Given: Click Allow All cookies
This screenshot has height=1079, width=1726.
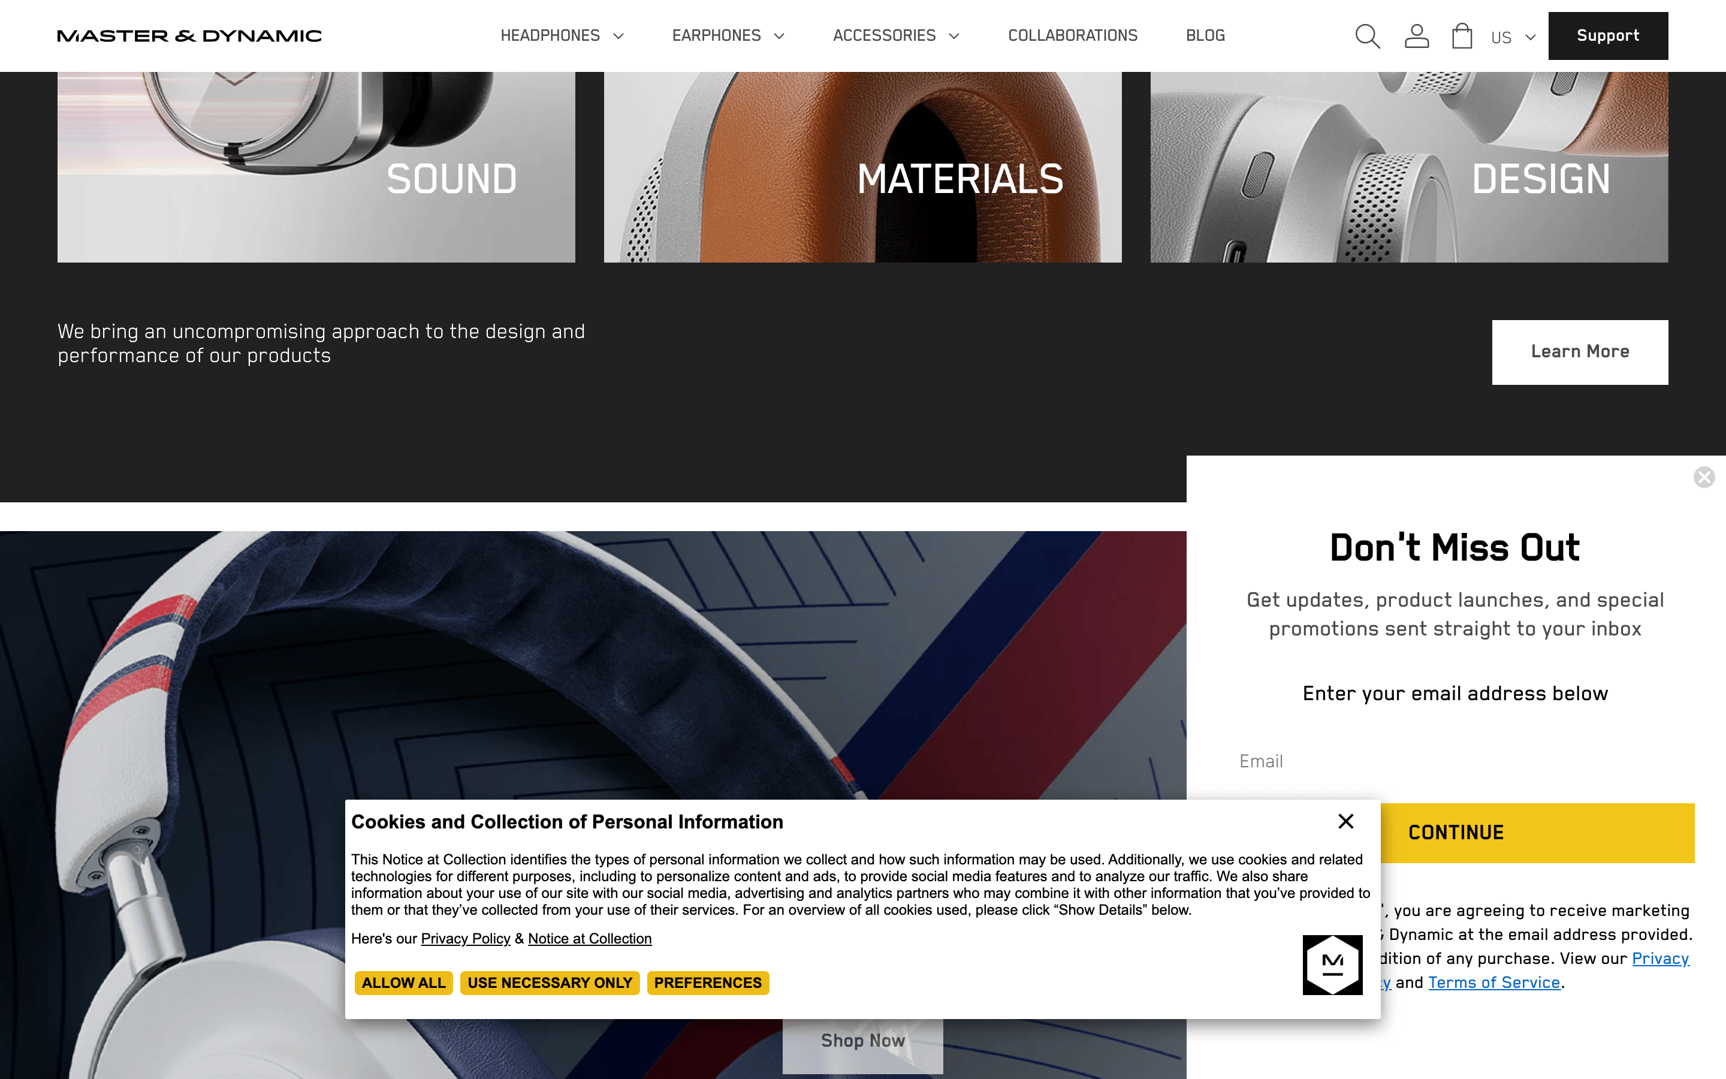Looking at the screenshot, I should pos(404,982).
